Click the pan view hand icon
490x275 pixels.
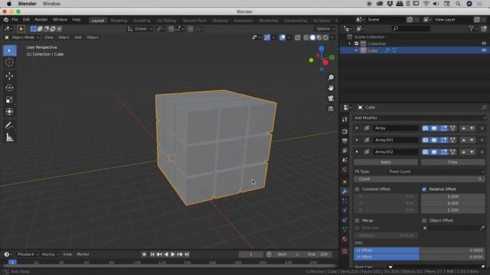(x=331, y=88)
